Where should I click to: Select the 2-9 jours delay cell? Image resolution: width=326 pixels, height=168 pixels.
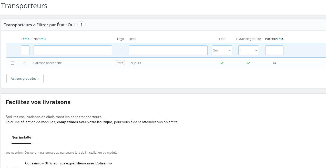(135, 63)
